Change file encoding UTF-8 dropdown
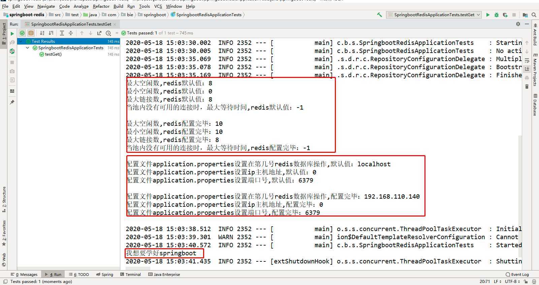The height and width of the screenshot is (285, 539). click(512, 281)
